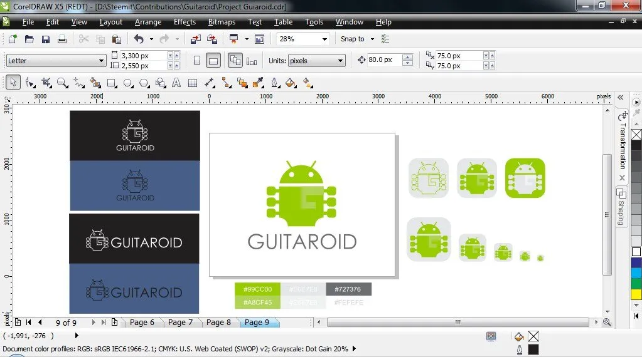Select the Smart Fill tool
This screenshot has width=642, height=357.
pyautogui.click(x=95, y=83)
